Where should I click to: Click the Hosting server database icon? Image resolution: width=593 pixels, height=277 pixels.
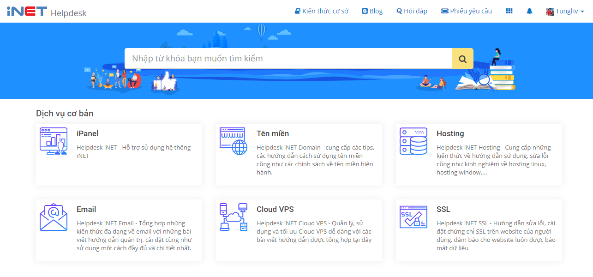(413, 141)
